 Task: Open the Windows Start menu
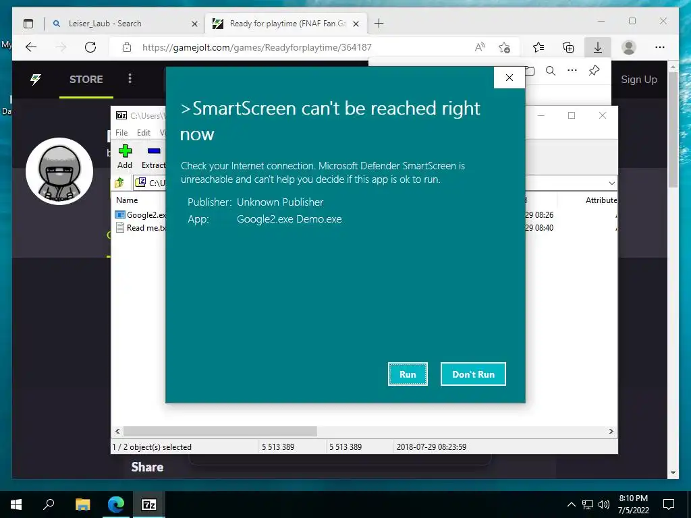click(x=16, y=505)
